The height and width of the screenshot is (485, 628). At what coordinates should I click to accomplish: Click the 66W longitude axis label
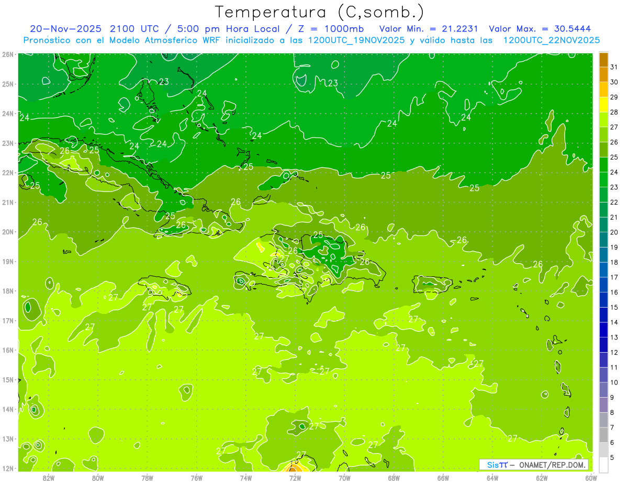point(443,477)
